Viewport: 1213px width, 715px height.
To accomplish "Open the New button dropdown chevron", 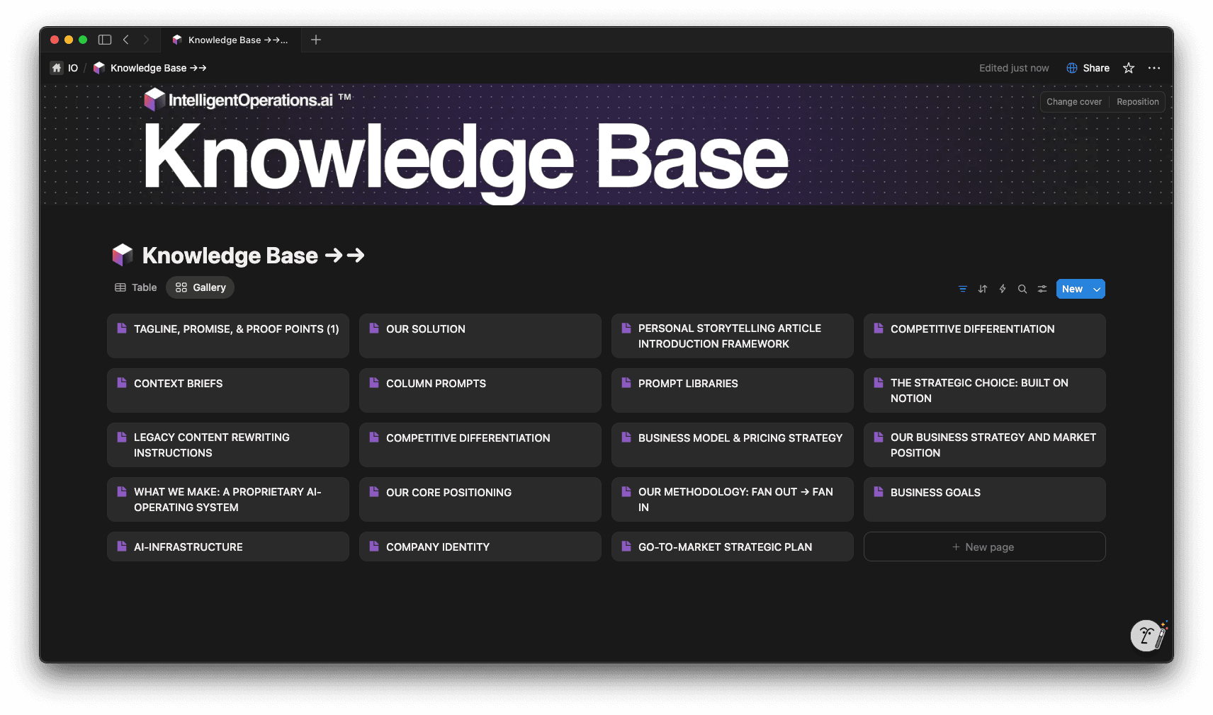I will (1095, 288).
